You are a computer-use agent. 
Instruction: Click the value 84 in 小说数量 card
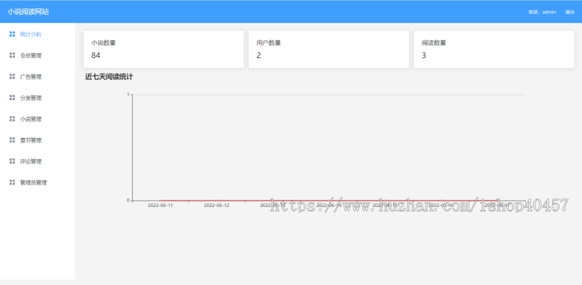[x=96, y=55]
